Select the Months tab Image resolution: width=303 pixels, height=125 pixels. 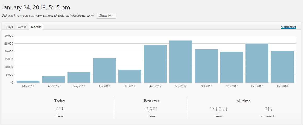click(36, 27)
